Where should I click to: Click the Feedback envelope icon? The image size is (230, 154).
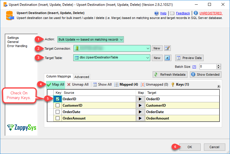click(x=172, y=13)
